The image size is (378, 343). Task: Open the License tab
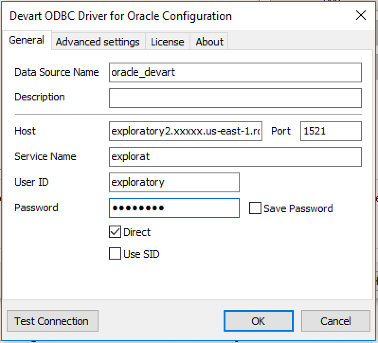(168, 42)
